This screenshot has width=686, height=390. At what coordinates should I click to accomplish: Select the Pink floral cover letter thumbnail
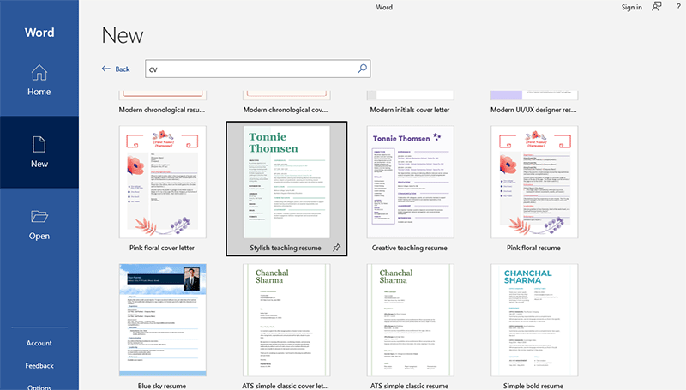click(162, 182)
